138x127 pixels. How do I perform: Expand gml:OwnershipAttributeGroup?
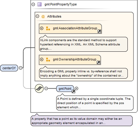tap(41, 59)
